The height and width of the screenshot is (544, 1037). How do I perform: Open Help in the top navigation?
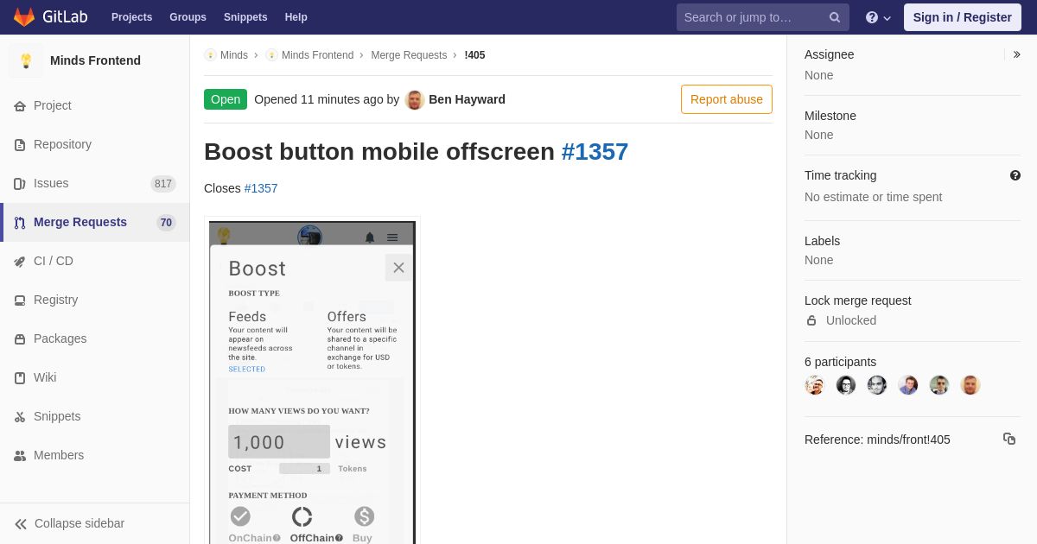296,17
